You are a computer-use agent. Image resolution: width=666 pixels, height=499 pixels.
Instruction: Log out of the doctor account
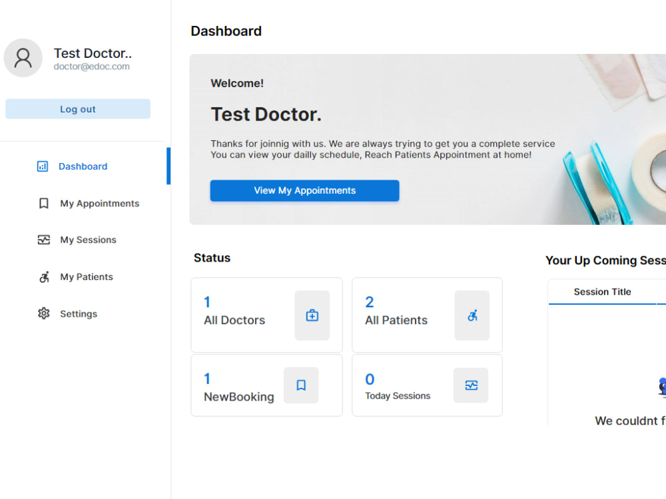tap(78, 109)
